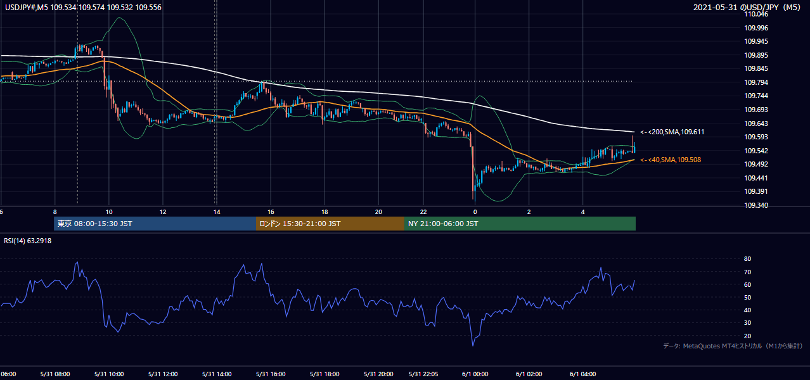Select the ロンドン 15:30-21:00 JST session bar
This screenshot has height=380, width=810.
tap(330, 224)
